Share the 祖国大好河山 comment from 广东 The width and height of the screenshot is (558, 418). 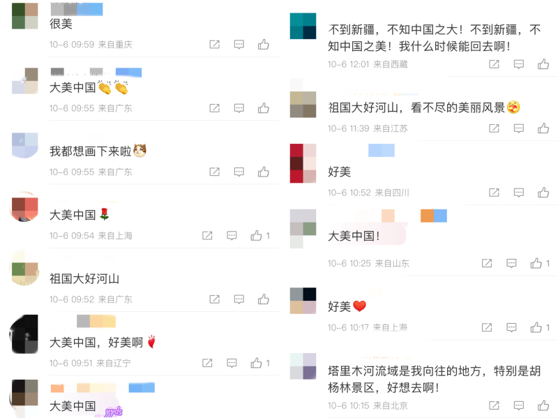tap(215, 299)
